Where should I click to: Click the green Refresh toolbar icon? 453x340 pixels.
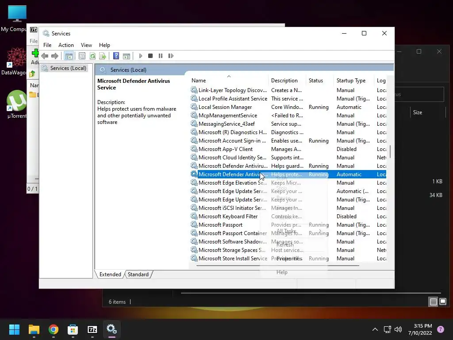click(92, 56)
